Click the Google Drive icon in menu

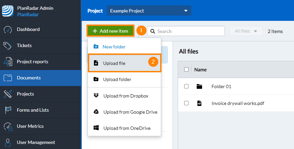point(96,112)
